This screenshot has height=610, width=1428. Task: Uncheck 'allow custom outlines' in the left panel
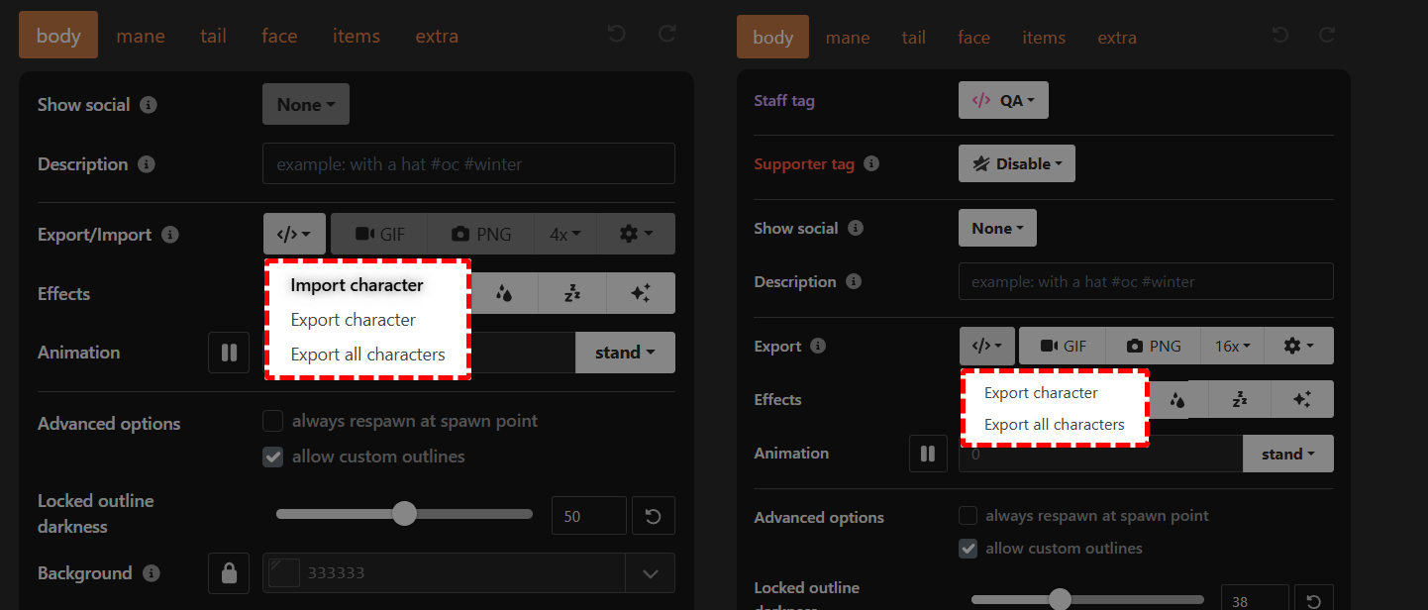coord(273,457)
